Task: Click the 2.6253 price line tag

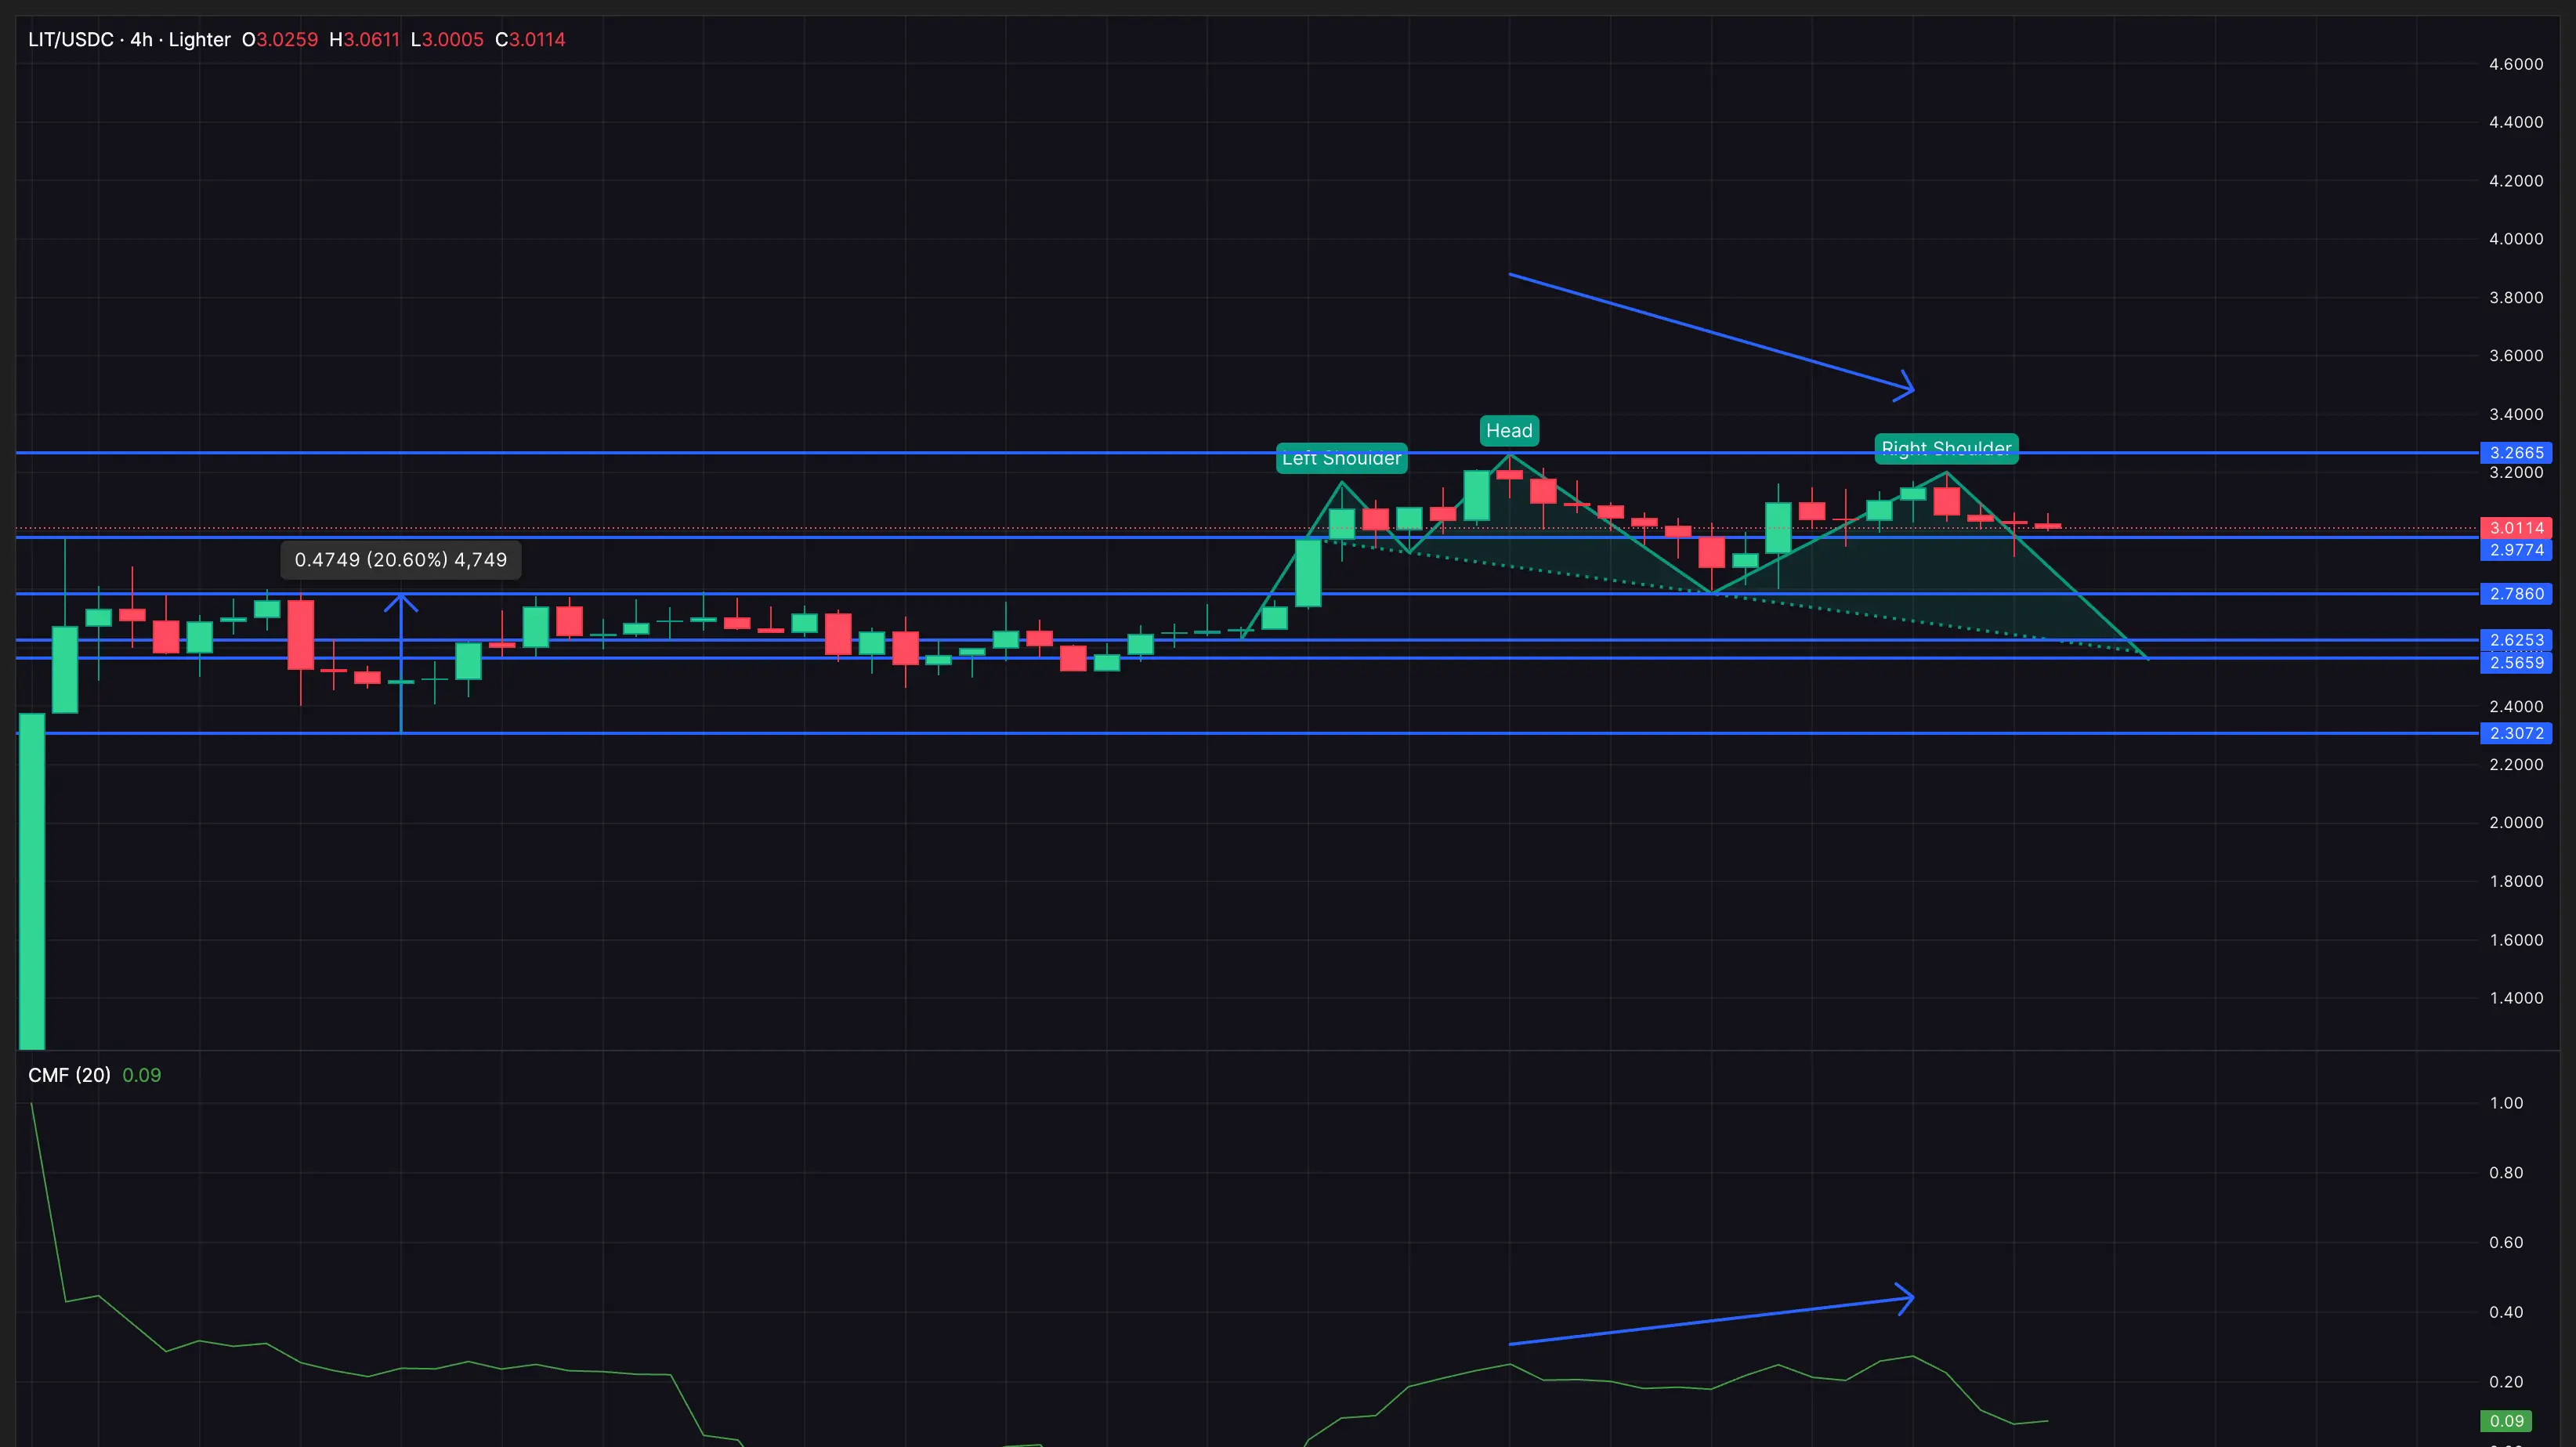Action: [2516, 640]
